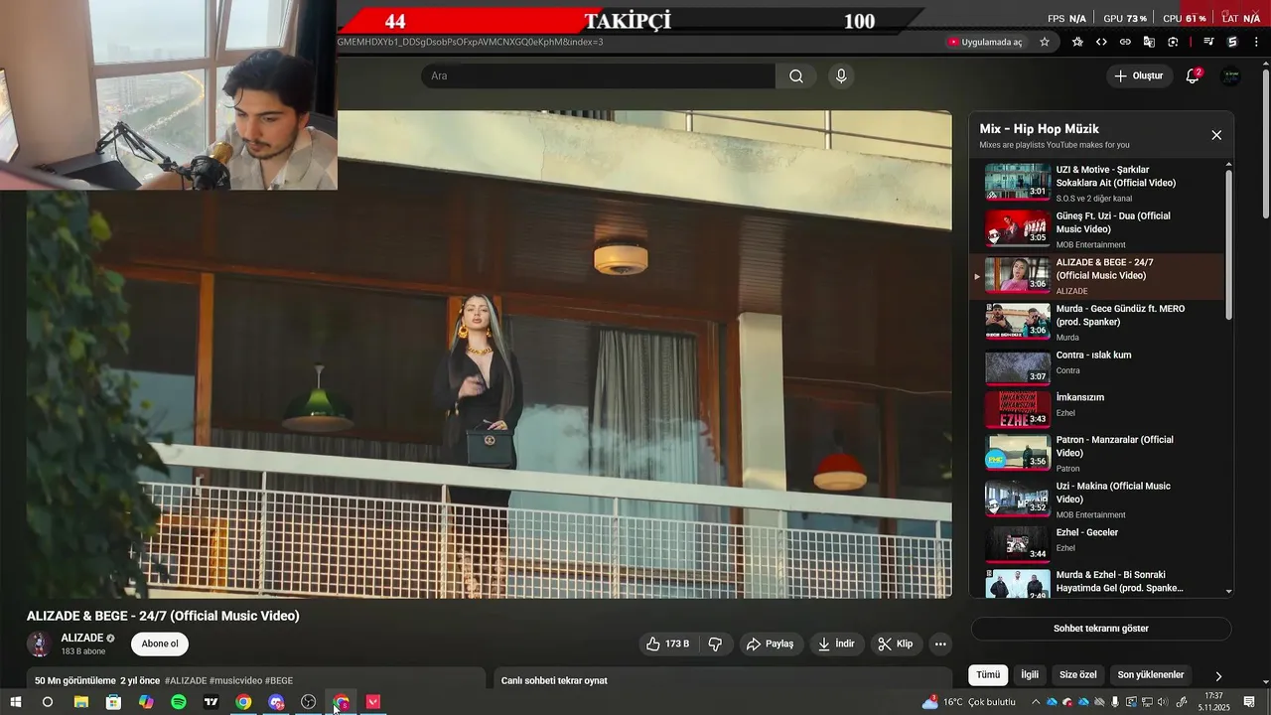Open ALIZADE channel avatar
This screenshot has width=1271, height=715.
click(x=40, y=643)
